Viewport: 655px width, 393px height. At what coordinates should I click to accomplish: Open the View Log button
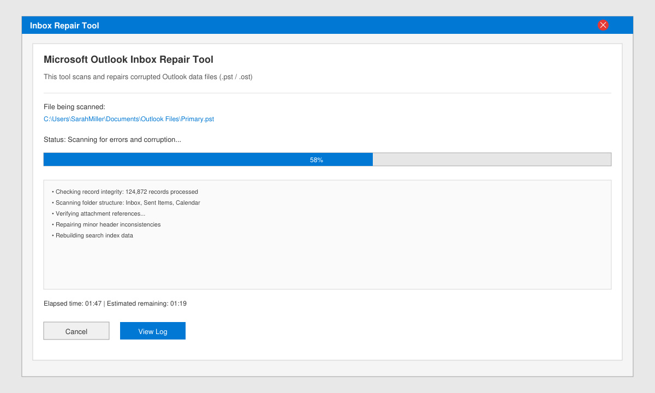(x=153, y=331)
